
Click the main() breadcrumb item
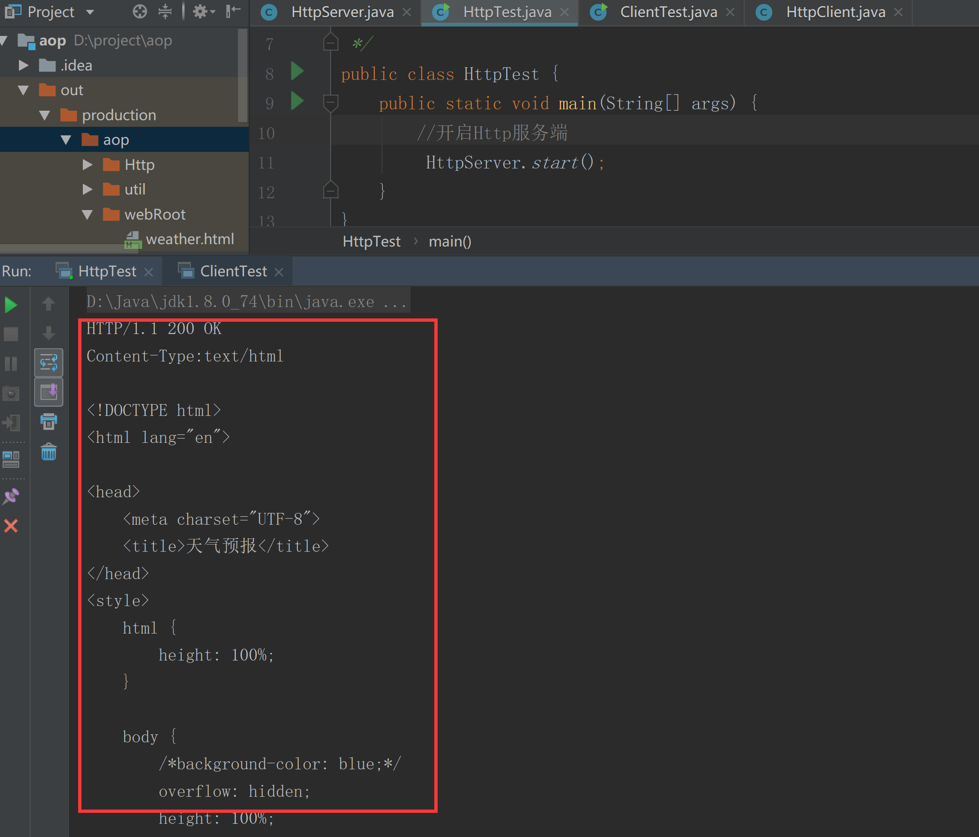(x=449, y=242)
